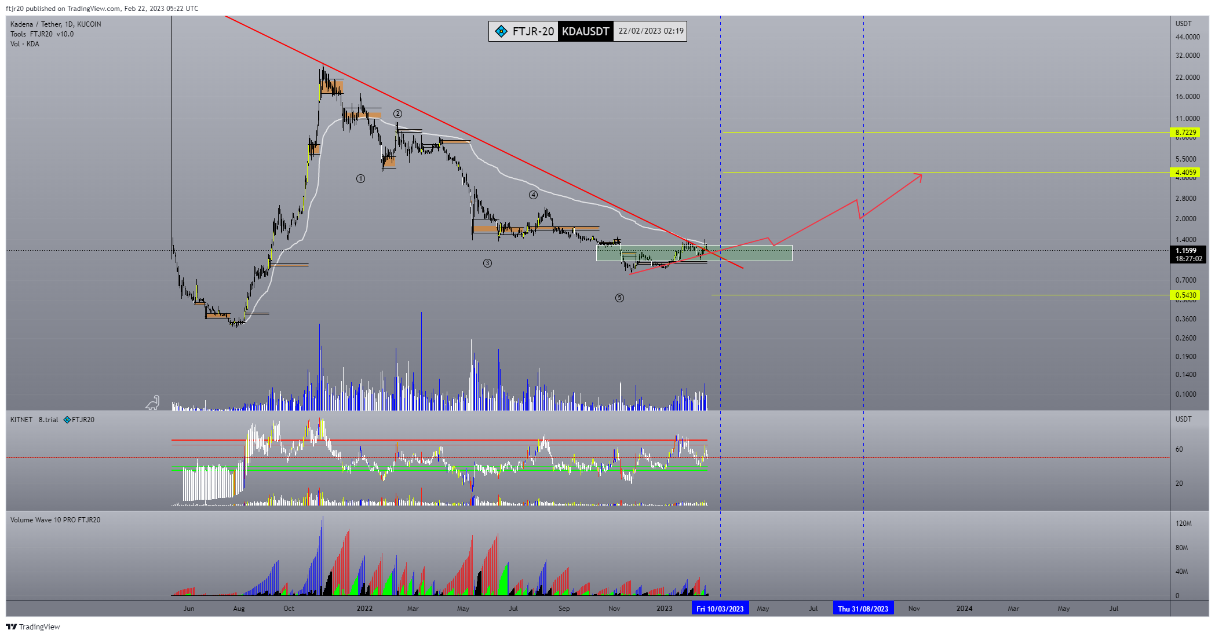Click the 22.0000 price axis value
Image resolution: width=1215 pixels, height=637 pixels.
pyautogui.click(x=1187, y=78)
